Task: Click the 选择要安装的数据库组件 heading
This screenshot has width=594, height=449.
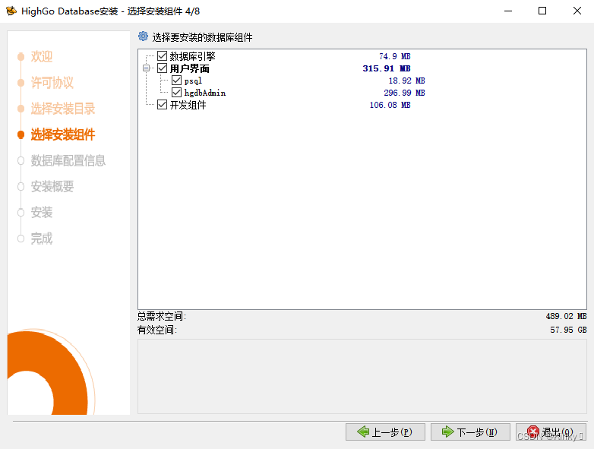Action: 202,37
